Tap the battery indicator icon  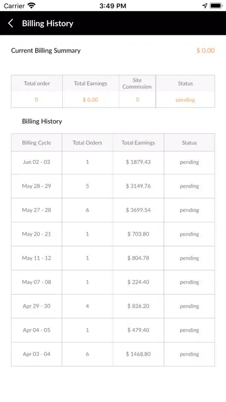click(x=216, y=6)
